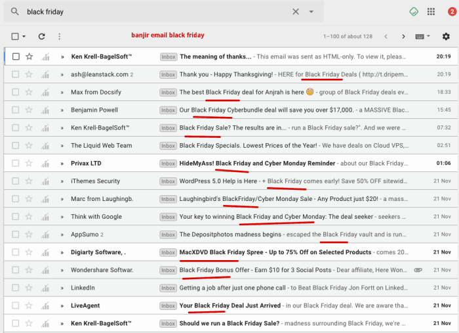The width and height of the screenshot is (459, 333).
Task: Tick the Think with Google email checkbox
Action: [x=16, y=217]
